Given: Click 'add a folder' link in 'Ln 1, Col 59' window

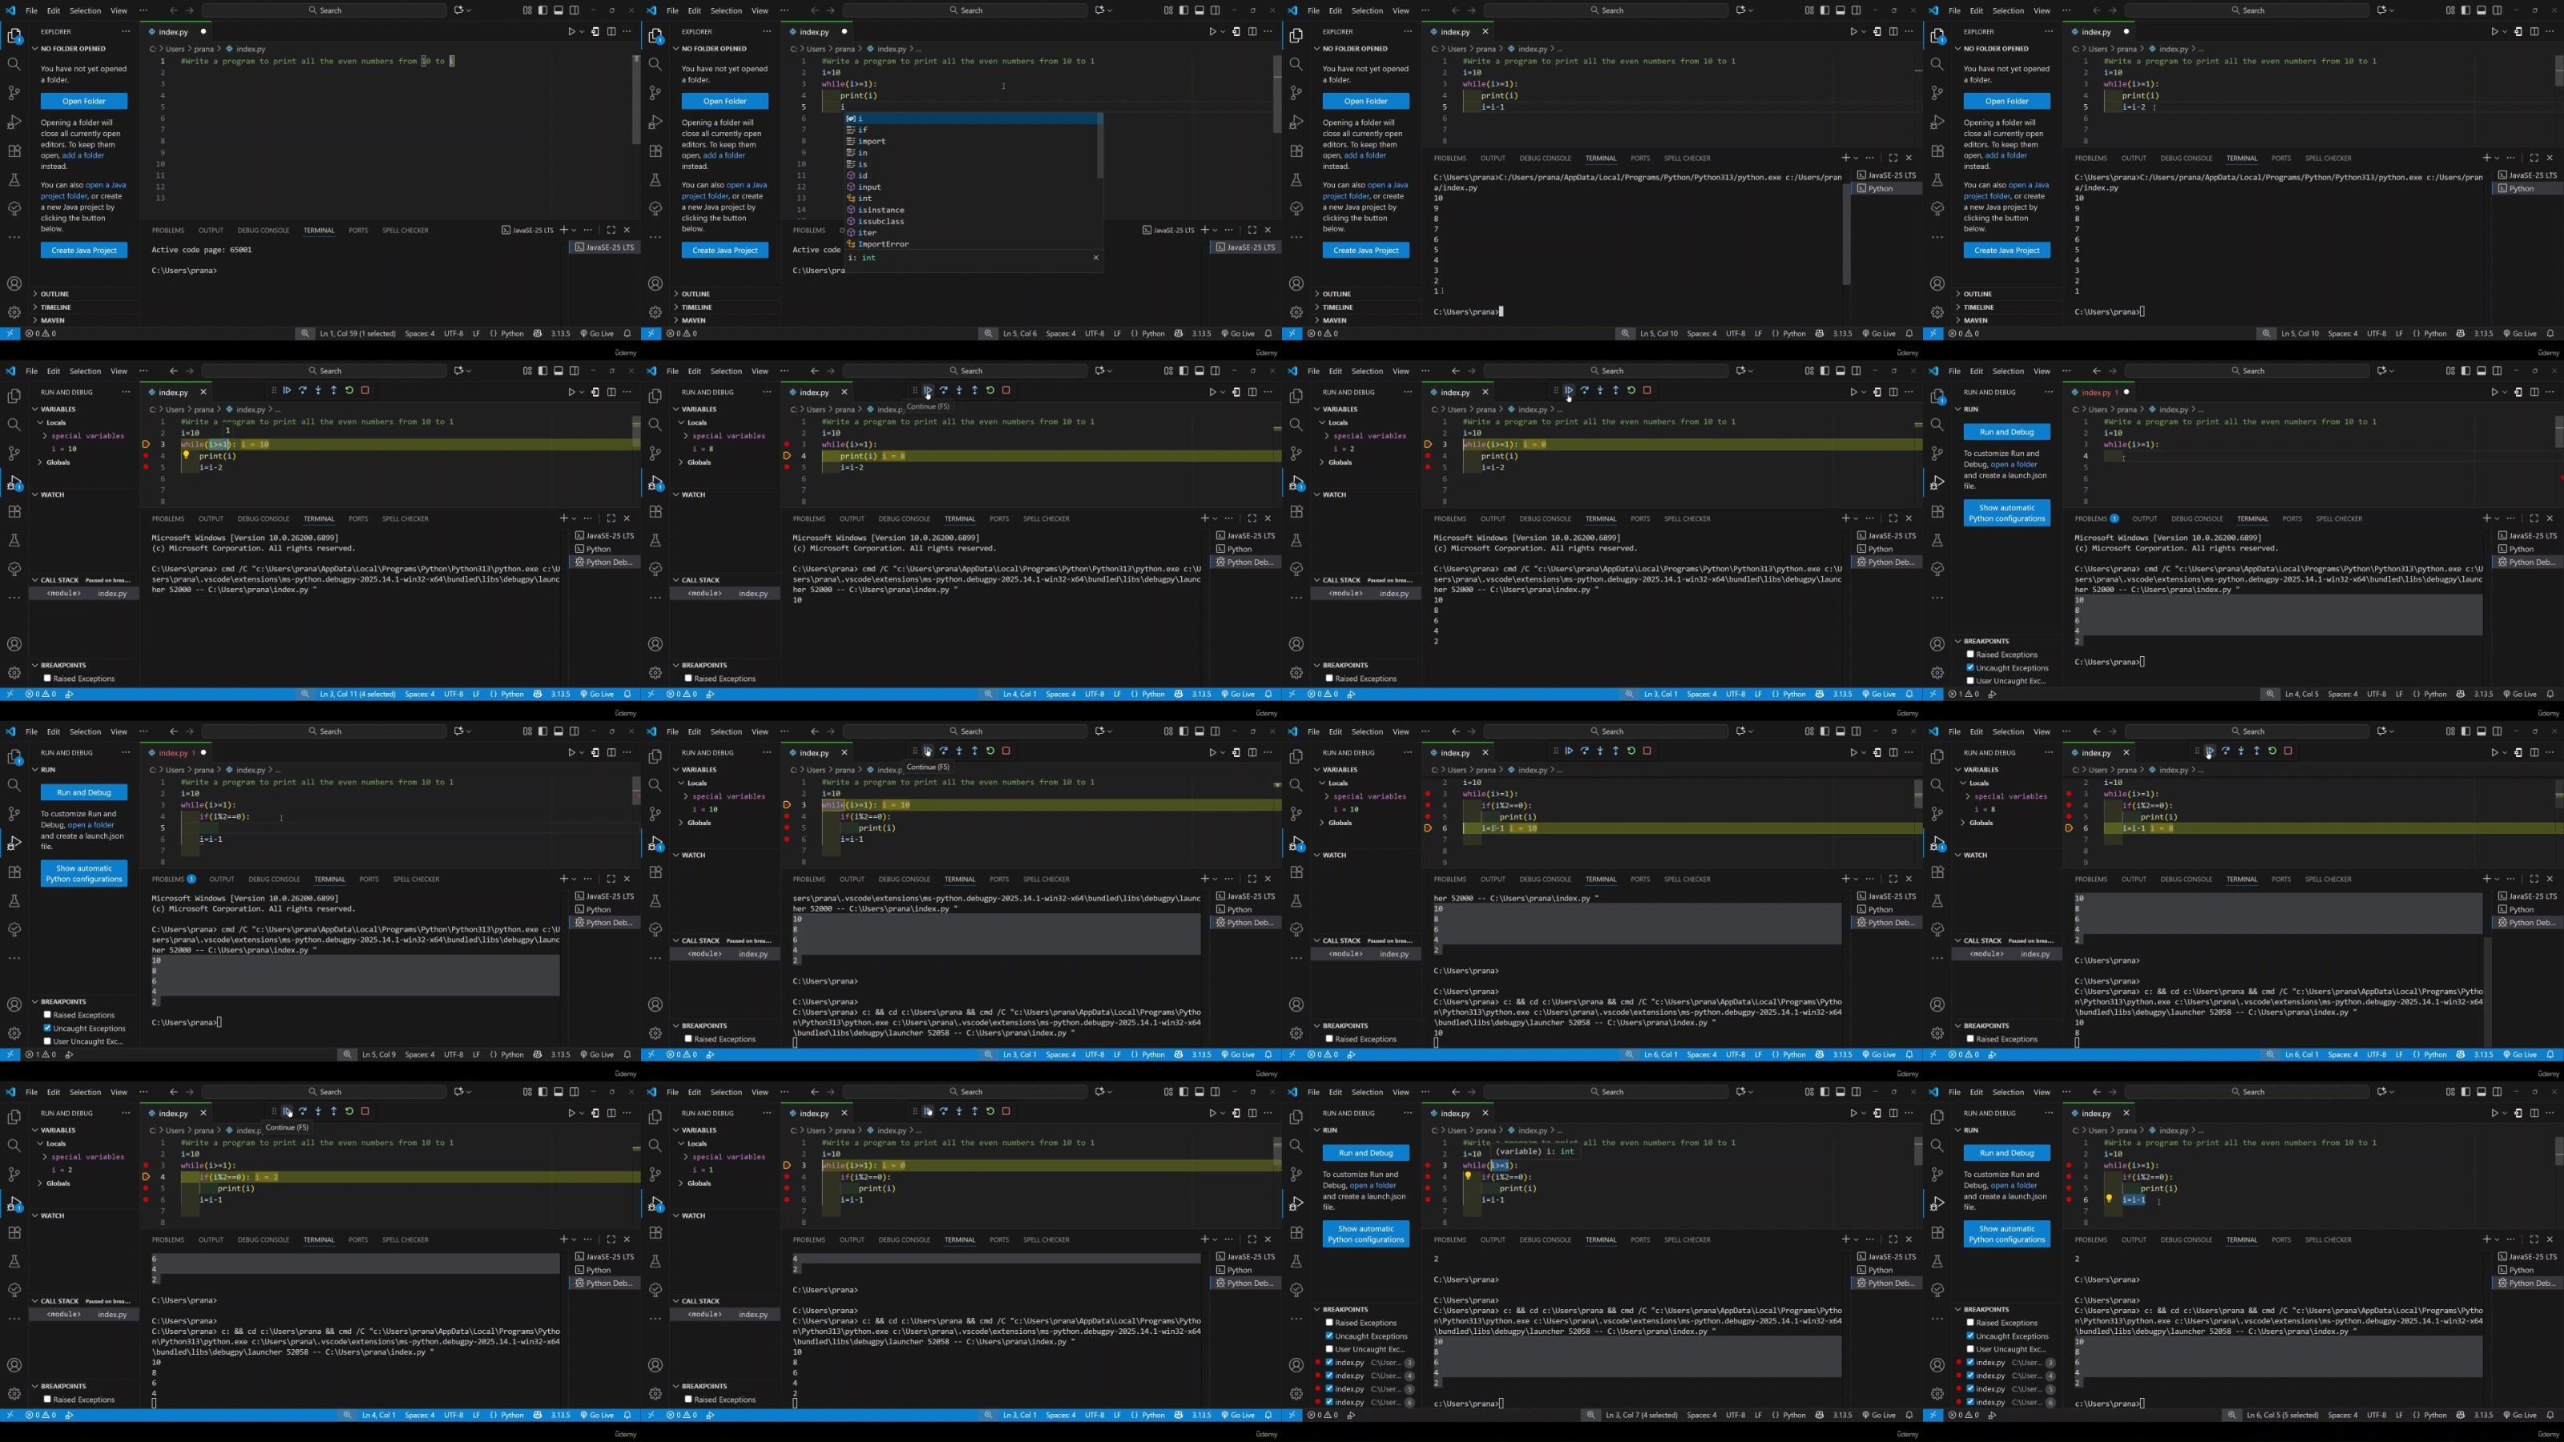Looking at the screenshot, I should 83,155.
